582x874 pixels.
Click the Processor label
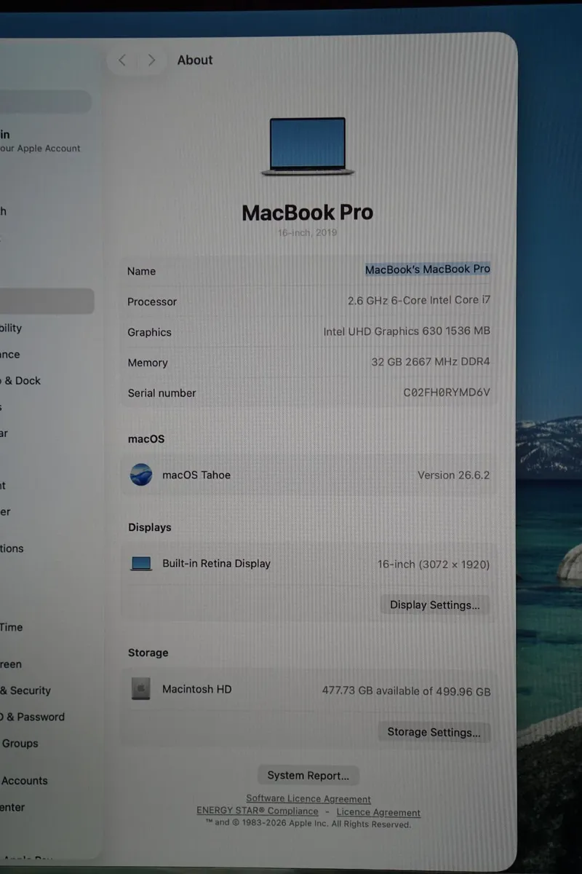pyautogui.click(x=152, y=302)
